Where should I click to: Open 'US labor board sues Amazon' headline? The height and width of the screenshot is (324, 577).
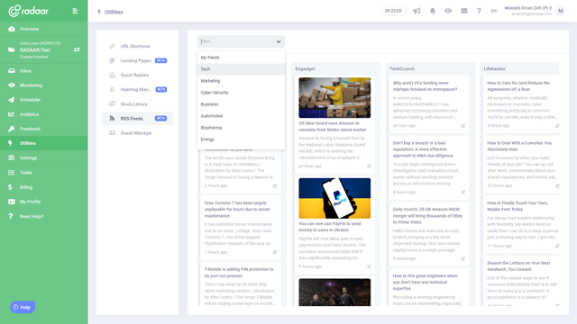(333, 126)
